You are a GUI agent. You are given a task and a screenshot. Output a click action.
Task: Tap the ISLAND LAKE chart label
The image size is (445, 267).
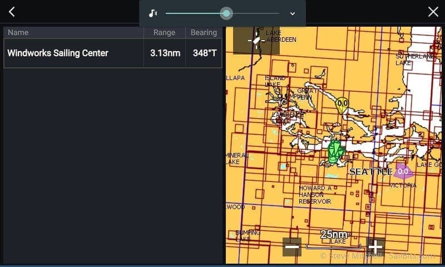(275, 81)
